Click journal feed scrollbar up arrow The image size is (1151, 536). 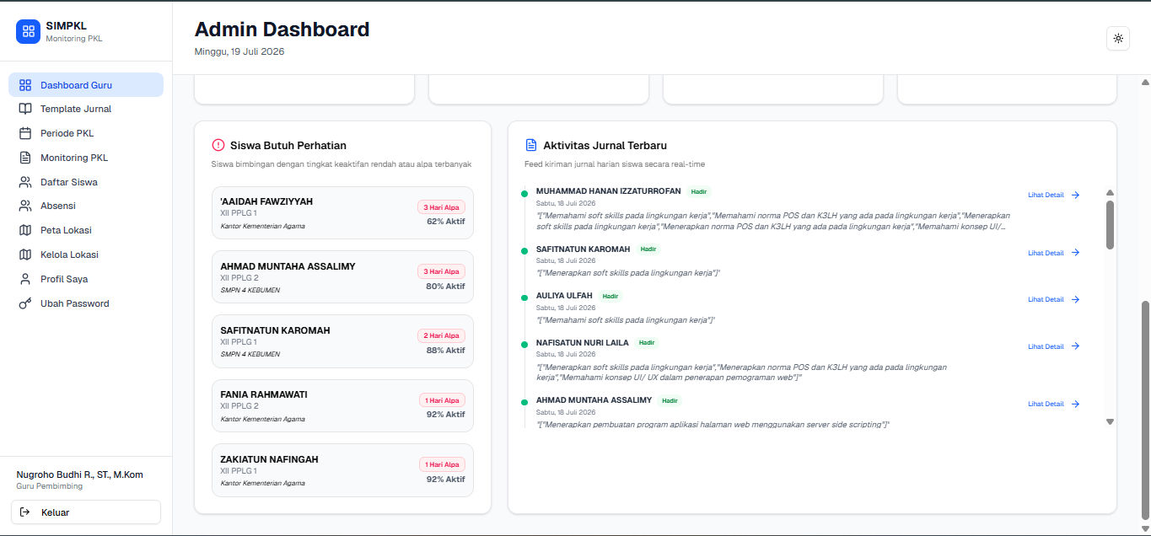(1110, 193)
